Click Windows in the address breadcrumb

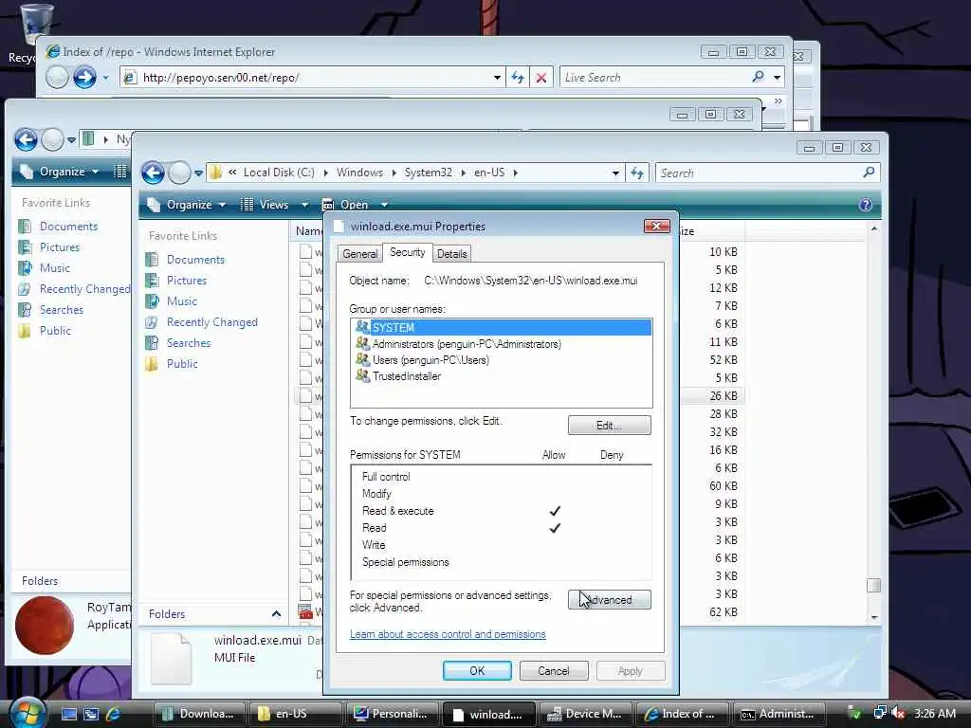click(x=359, y=173)
